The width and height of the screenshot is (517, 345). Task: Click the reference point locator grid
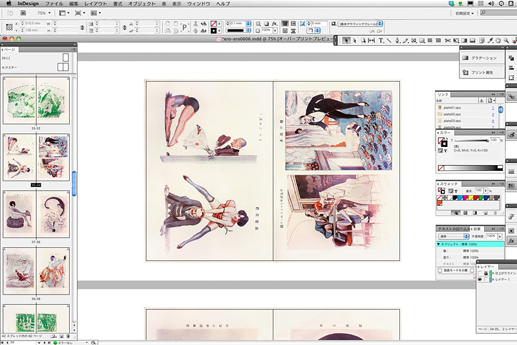[9, 27]
